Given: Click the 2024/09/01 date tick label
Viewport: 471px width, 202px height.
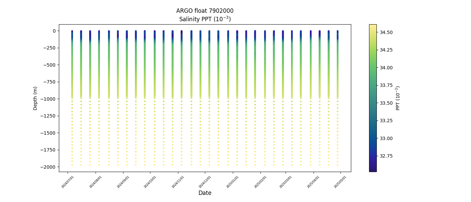Looking at the screenshot, I should pyautogui.click(x=123, y=181).
